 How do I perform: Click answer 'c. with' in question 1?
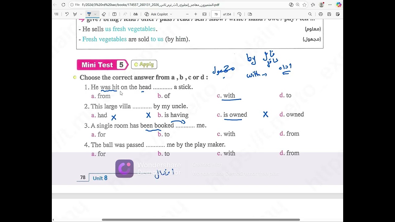(226, 96)
